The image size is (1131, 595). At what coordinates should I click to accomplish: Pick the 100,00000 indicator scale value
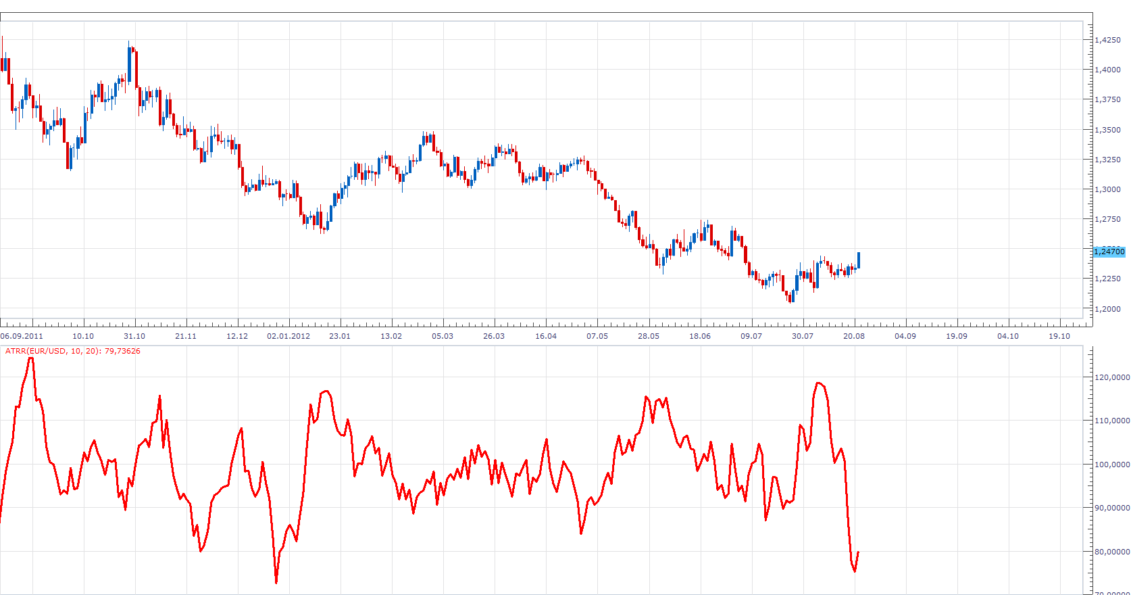pos(1112,465)
